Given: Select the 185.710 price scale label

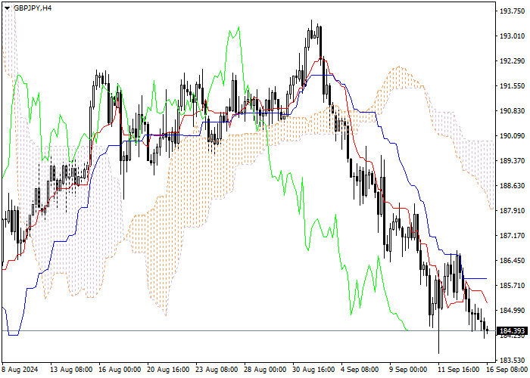Looking at the screenshot, I should pos(512,286).
